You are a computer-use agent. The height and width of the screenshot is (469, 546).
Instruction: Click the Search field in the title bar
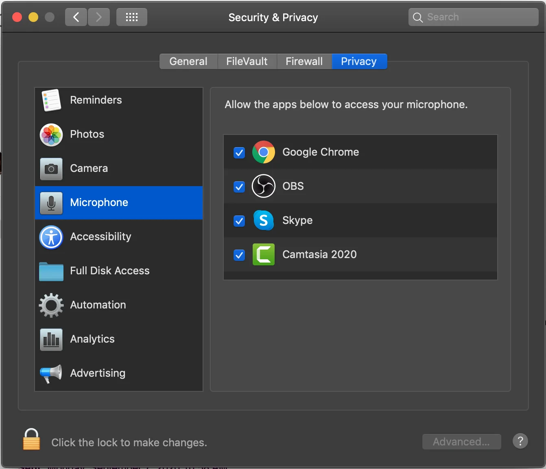point(474,17)
